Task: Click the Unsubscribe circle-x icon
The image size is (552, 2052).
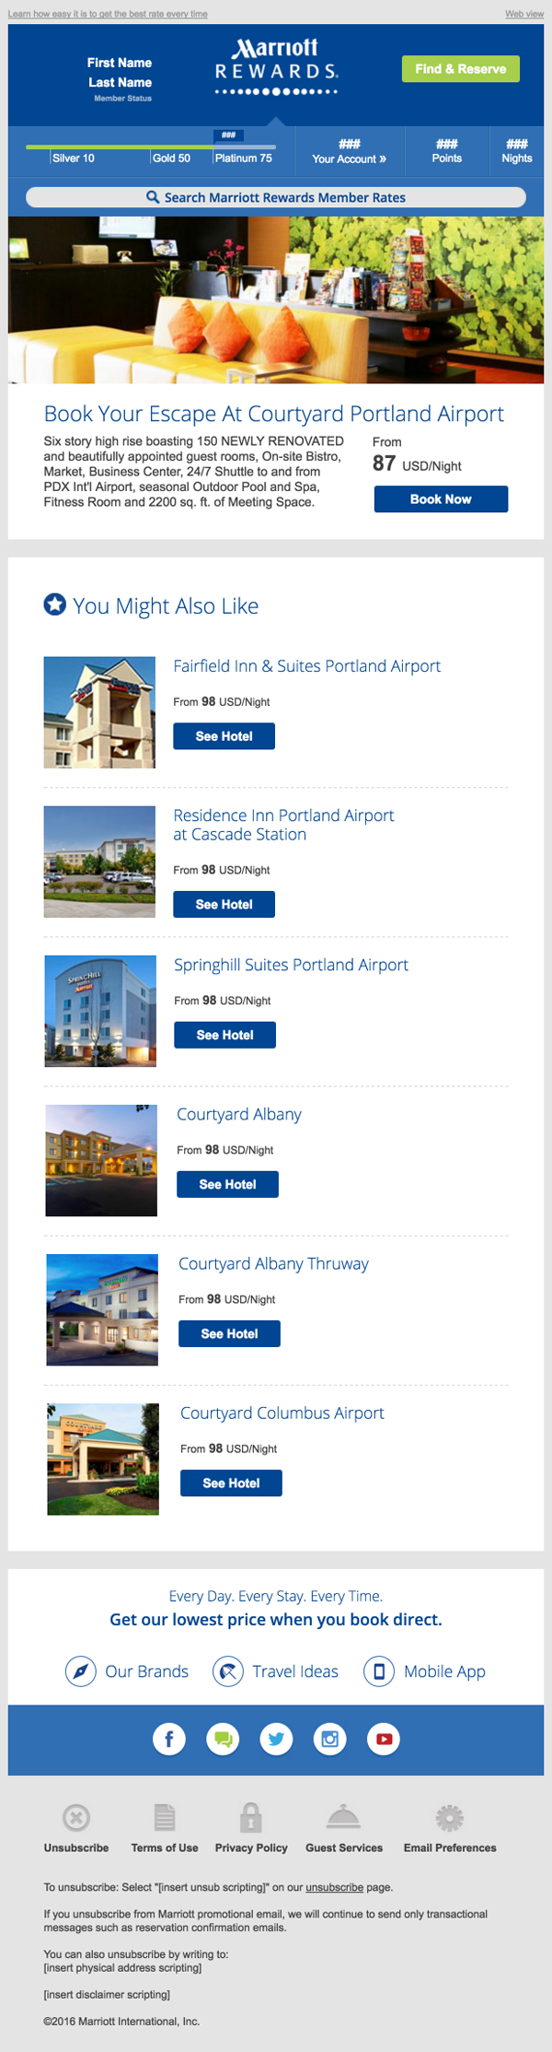Action: coord(76,1817)
